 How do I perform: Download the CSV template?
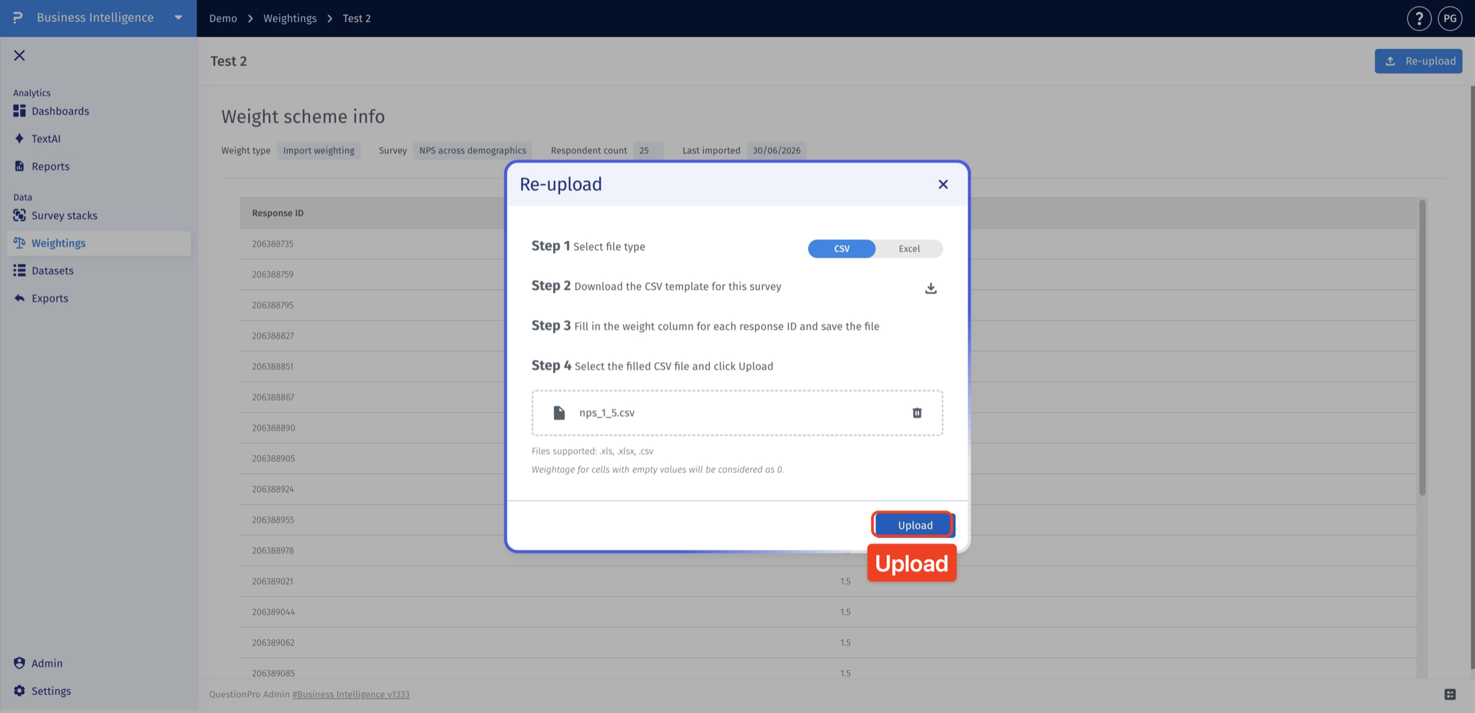pos(931,288)
